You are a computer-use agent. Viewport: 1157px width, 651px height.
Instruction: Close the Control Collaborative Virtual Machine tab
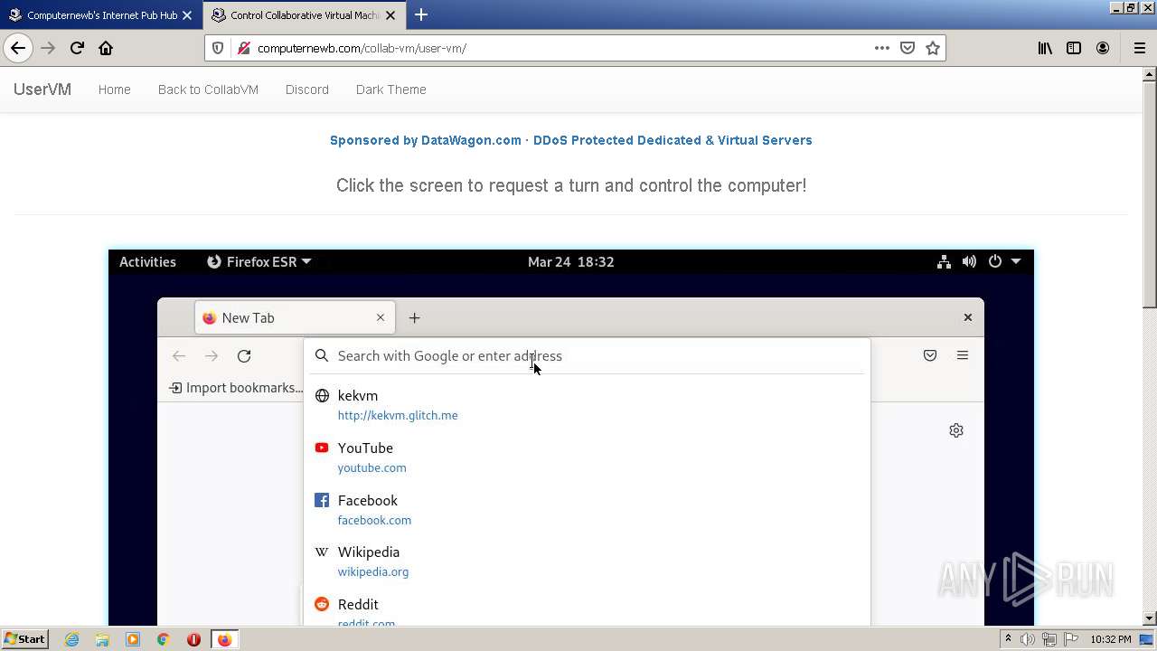(x=390, y=15)
